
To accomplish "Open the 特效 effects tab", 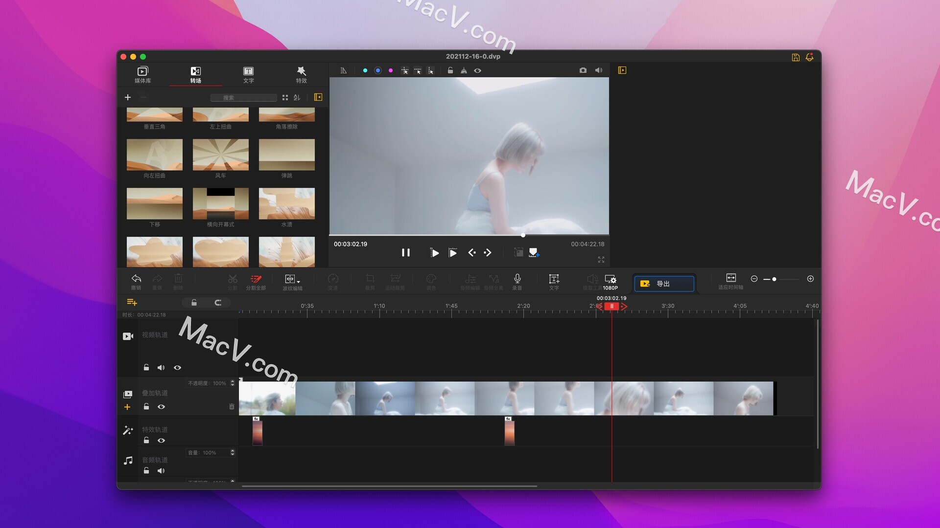I will click(301, 74).
